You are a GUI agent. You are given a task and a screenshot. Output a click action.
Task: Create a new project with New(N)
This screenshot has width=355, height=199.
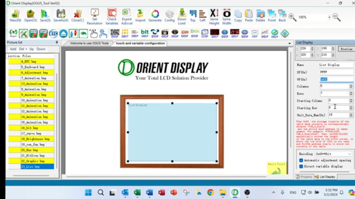(15, 16)
